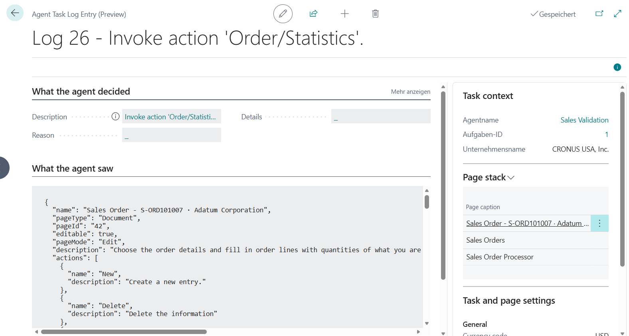The width and height of the screenshot is (629, 336).
Task: Click the pencil edit icon
Action: (x=283, y=14)
